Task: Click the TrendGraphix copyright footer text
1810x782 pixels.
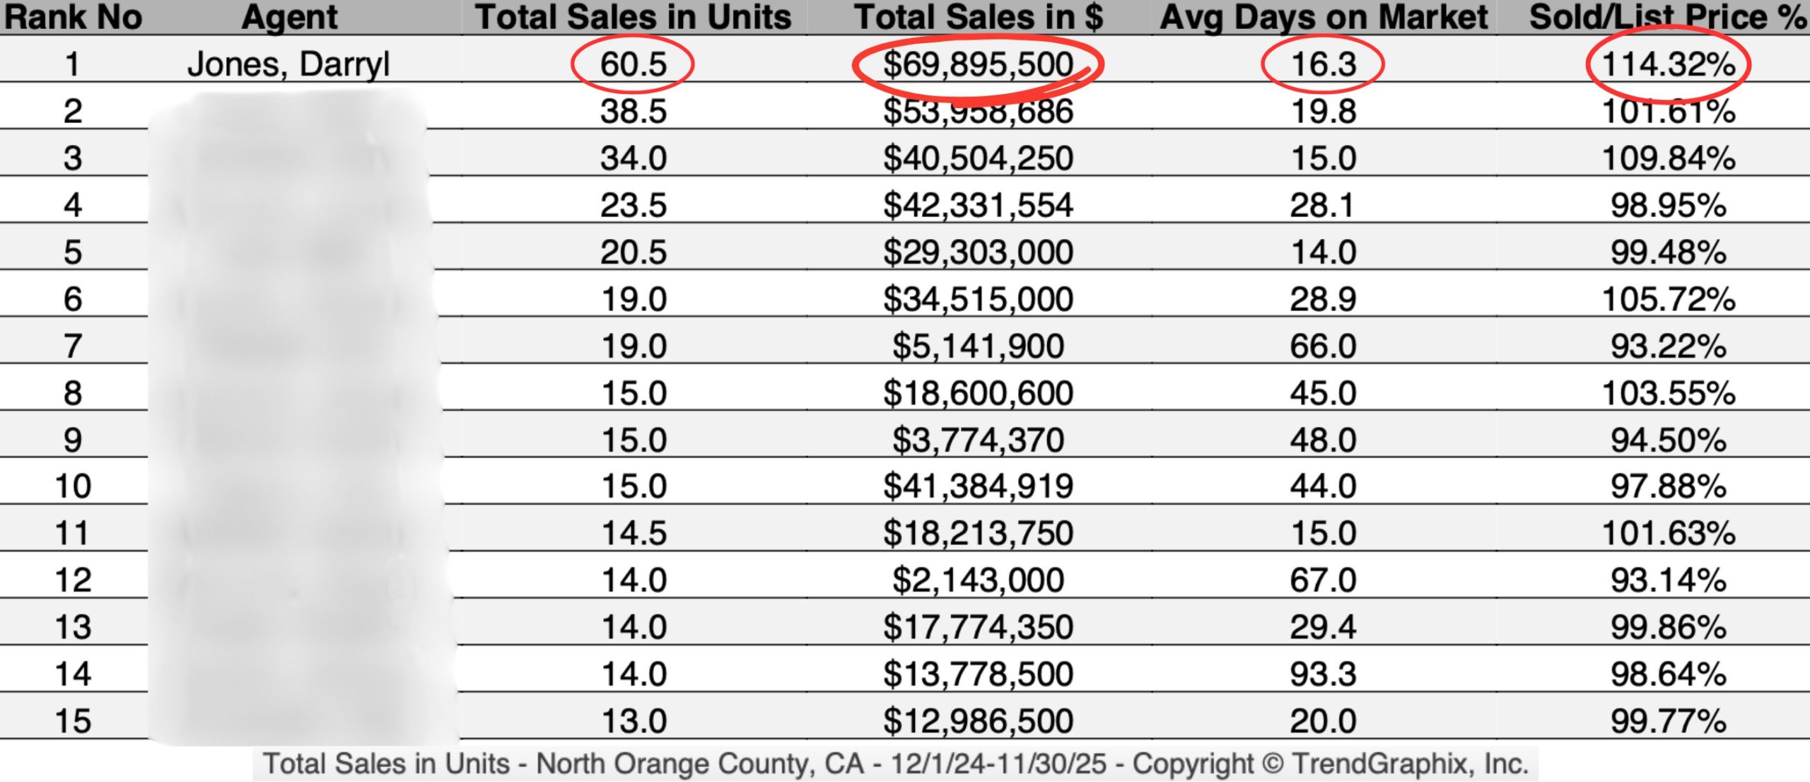Action: click(895, 764)
